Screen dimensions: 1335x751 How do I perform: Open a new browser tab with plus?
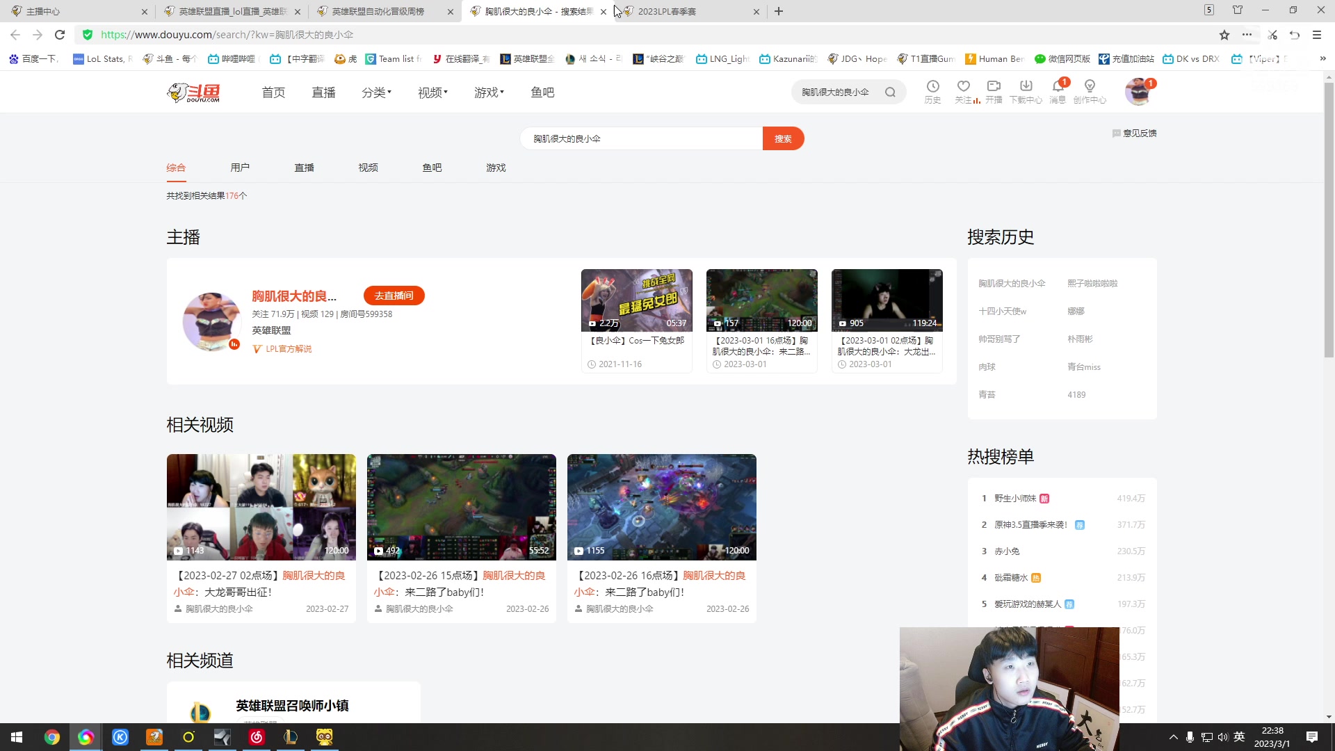pos(779,11)
